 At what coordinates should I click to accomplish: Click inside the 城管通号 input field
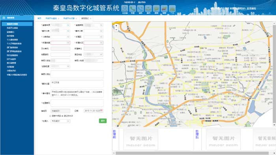coord(60,55)
